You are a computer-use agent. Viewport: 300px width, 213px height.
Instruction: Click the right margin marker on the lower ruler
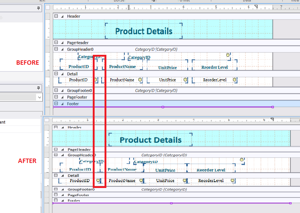click(x=272, y=119)
